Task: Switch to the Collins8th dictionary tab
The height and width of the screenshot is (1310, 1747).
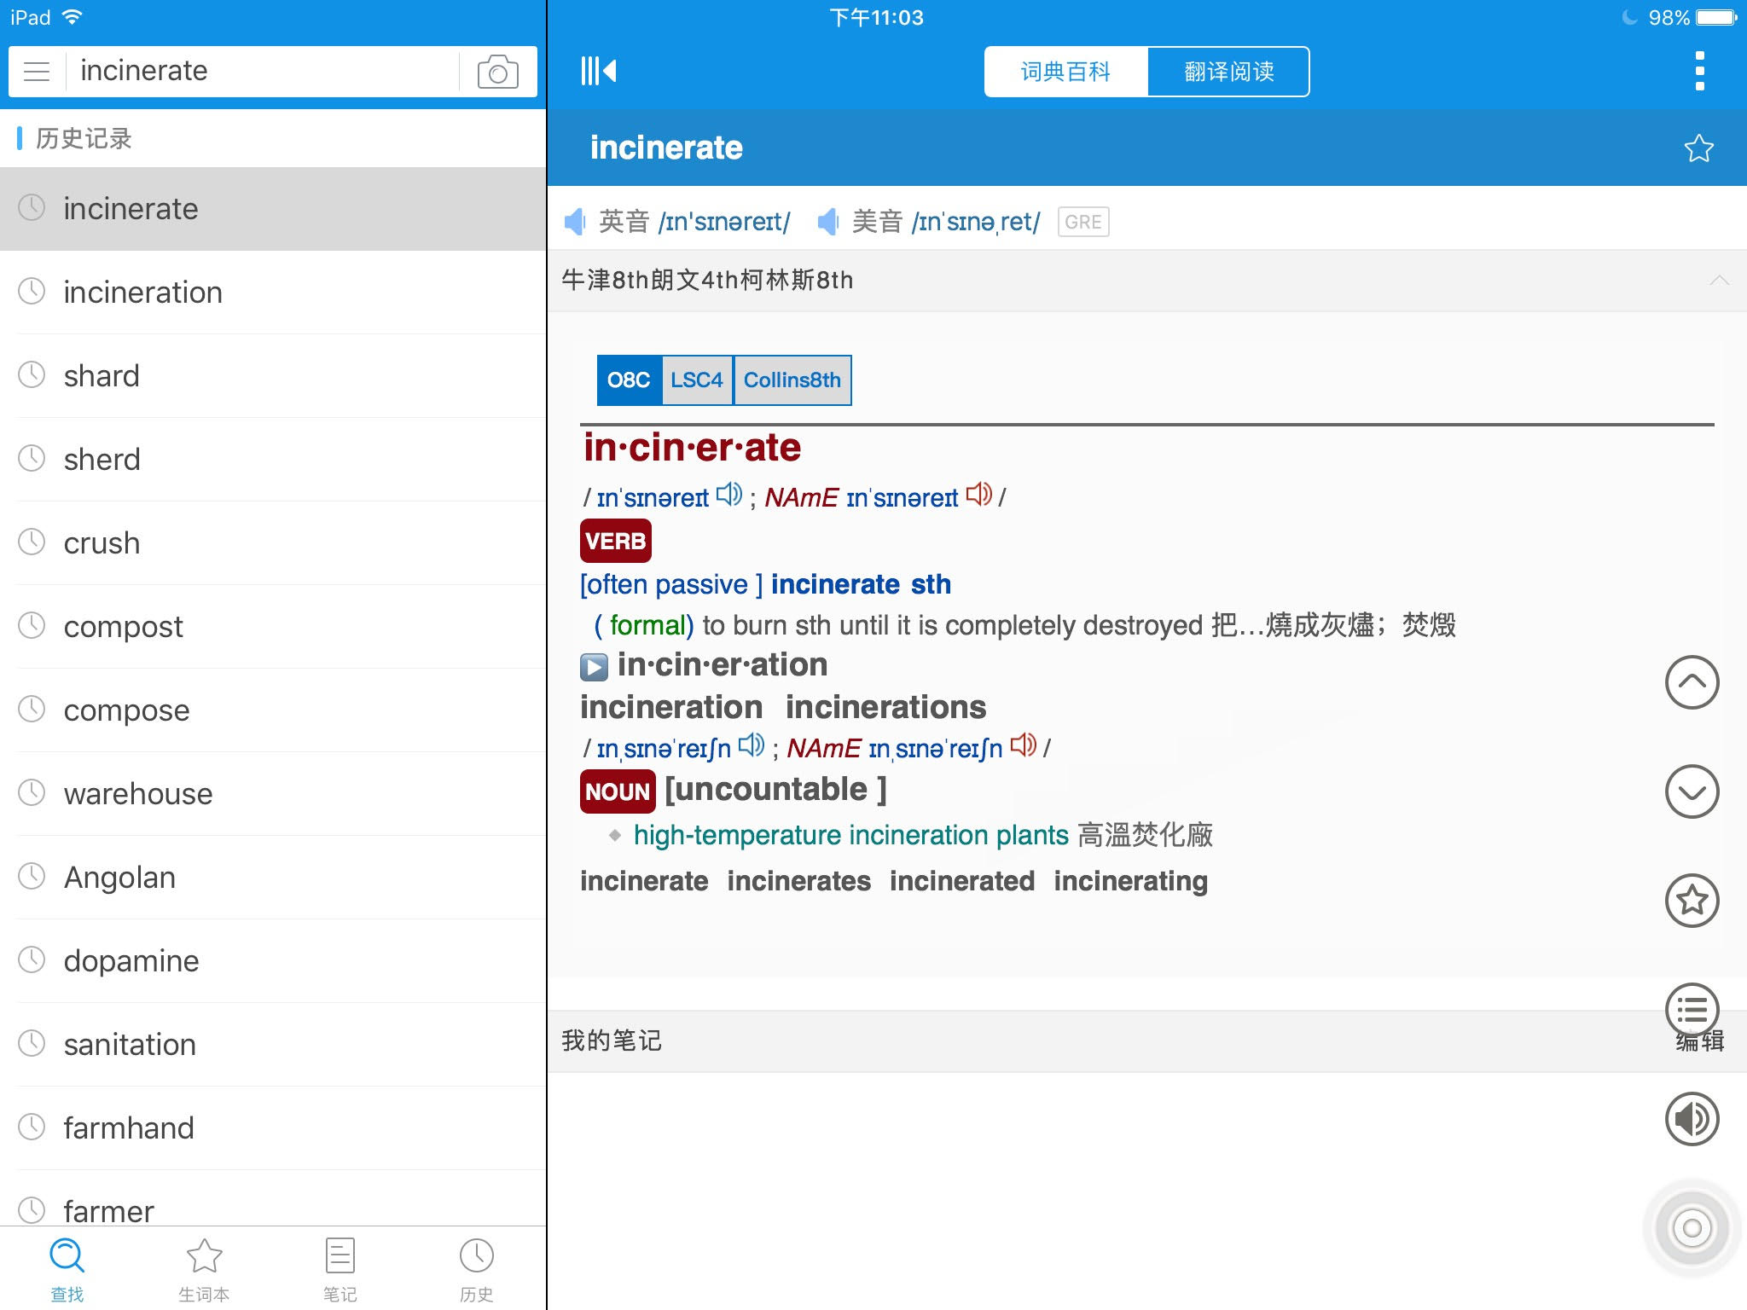Action: pos(792,380)
